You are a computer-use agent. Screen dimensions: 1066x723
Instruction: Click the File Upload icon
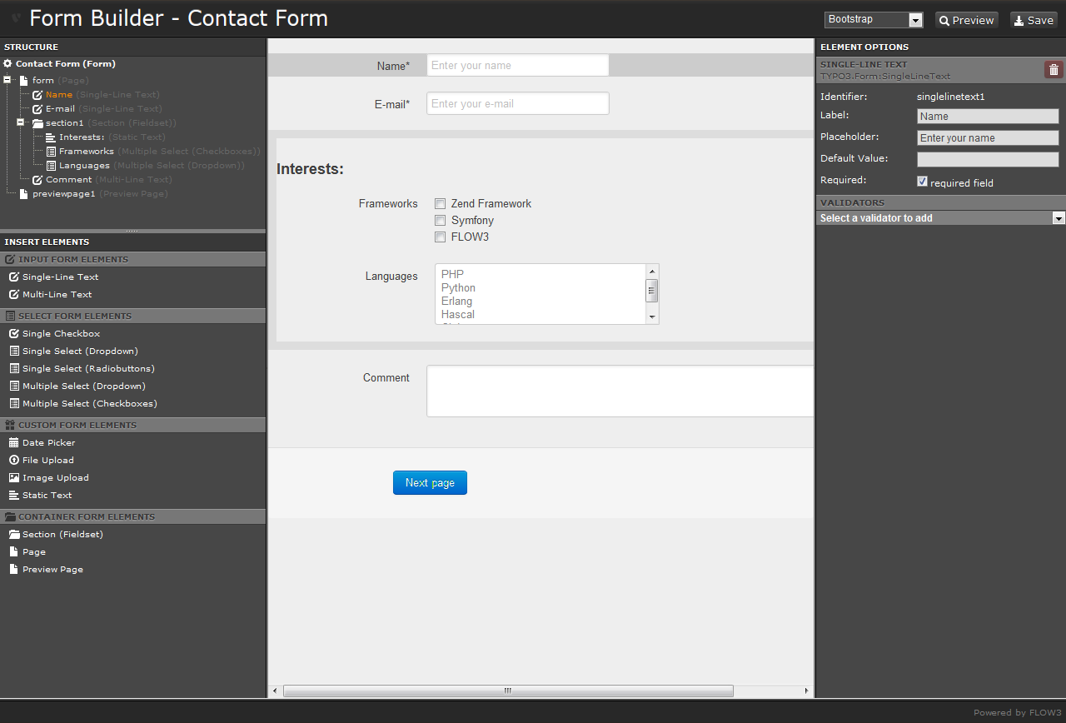14,461
